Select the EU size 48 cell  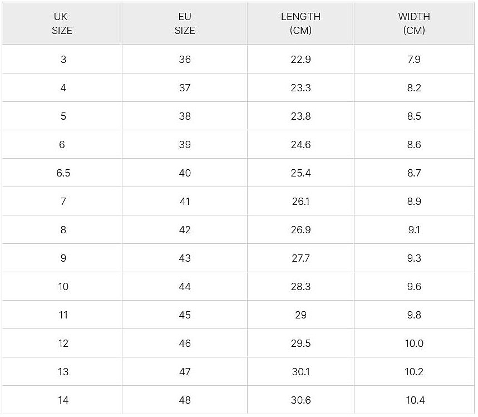pyautogui.click(x=185, y=400)
